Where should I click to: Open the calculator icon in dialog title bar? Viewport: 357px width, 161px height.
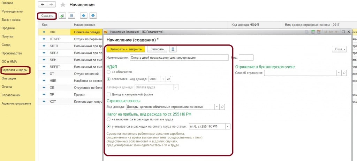313,32
